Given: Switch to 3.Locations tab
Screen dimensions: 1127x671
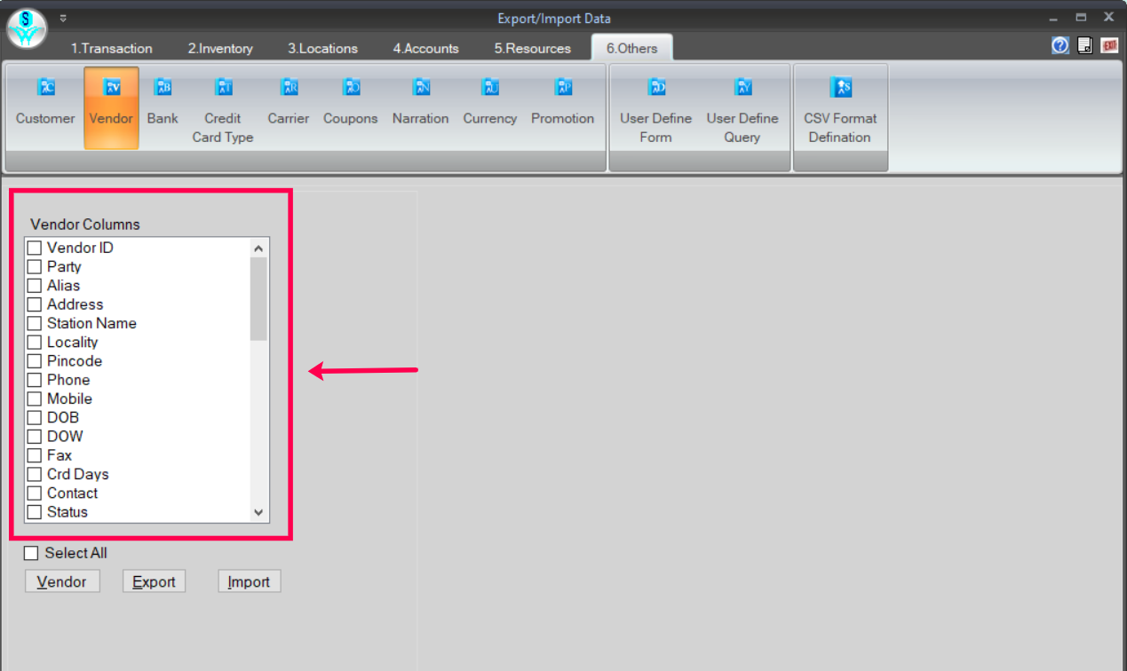Looking at the screenshot, I should [322, 48].
